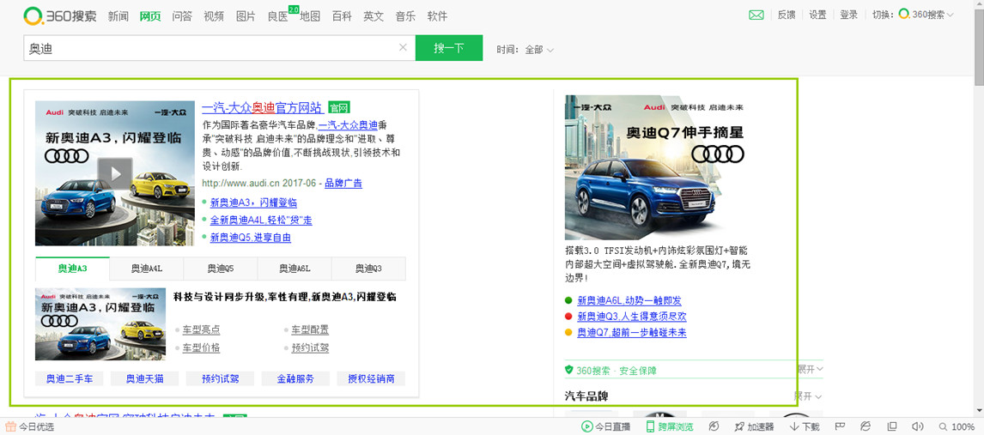Open the 加速器 rocket tool
This screenshot has width=984, height=435.
[754, 427]
